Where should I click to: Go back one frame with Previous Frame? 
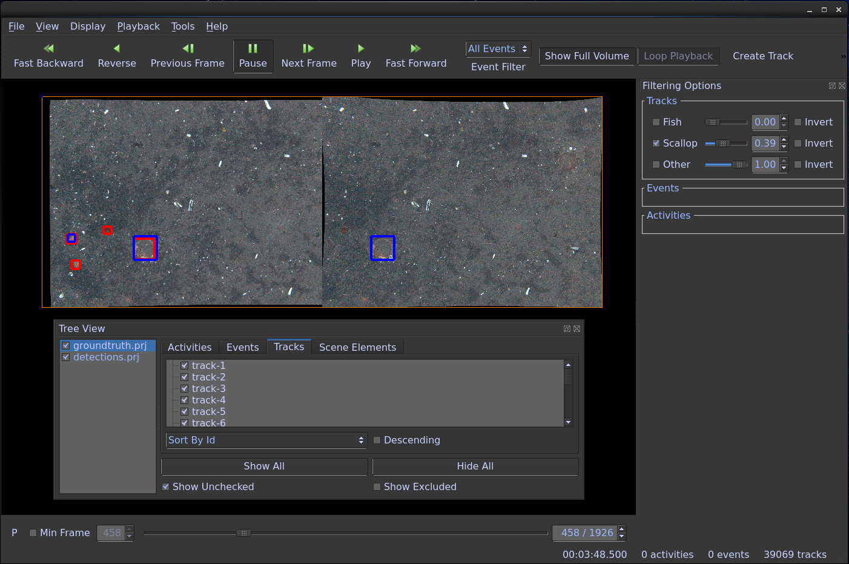187,48
